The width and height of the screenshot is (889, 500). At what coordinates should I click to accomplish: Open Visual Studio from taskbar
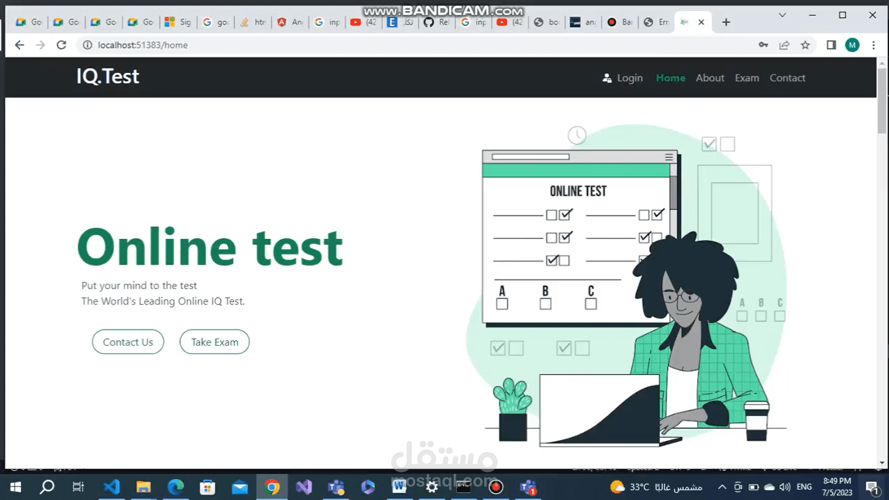304,486
